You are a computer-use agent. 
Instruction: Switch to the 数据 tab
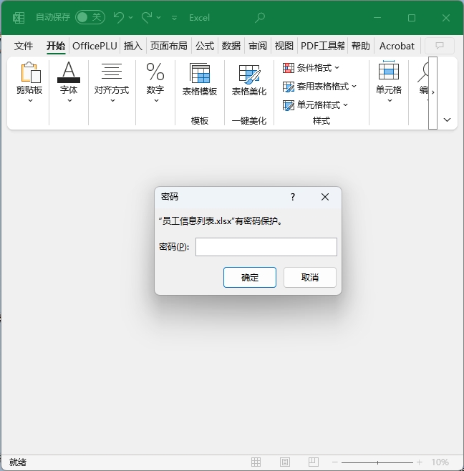pos(231,46)
